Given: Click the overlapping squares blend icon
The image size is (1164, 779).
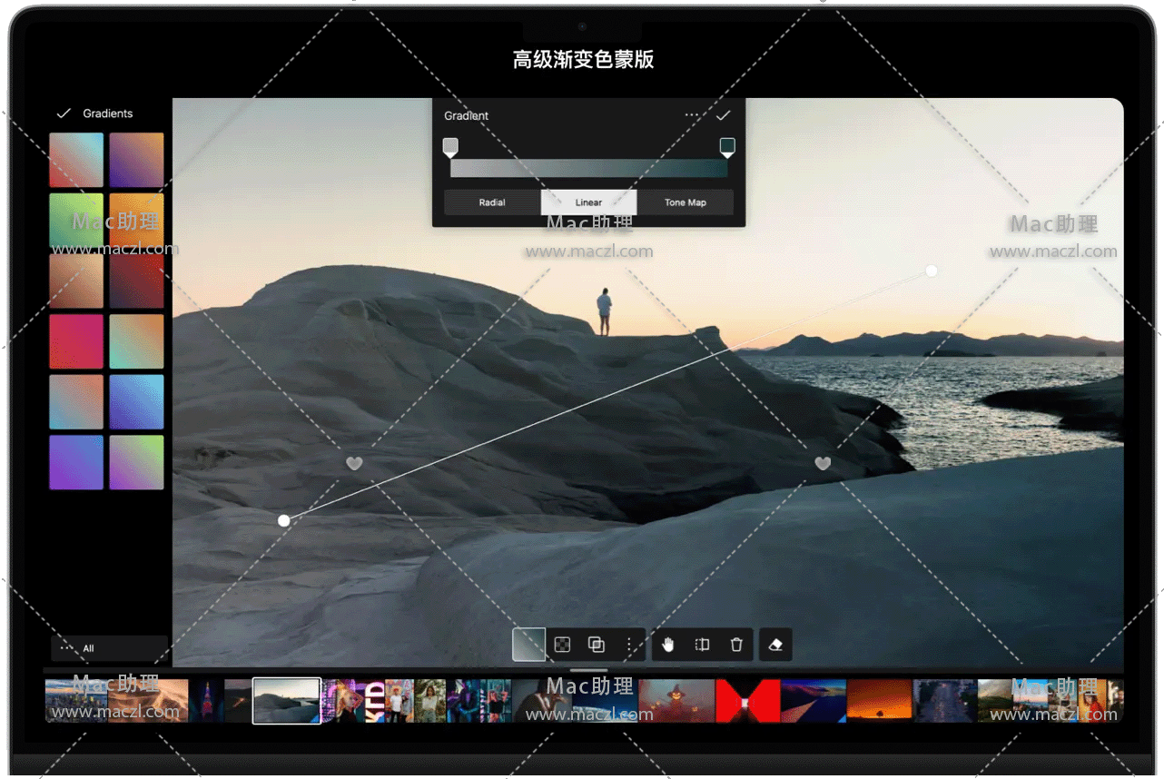Looking at the screenshot, I should tap(597, 645).
